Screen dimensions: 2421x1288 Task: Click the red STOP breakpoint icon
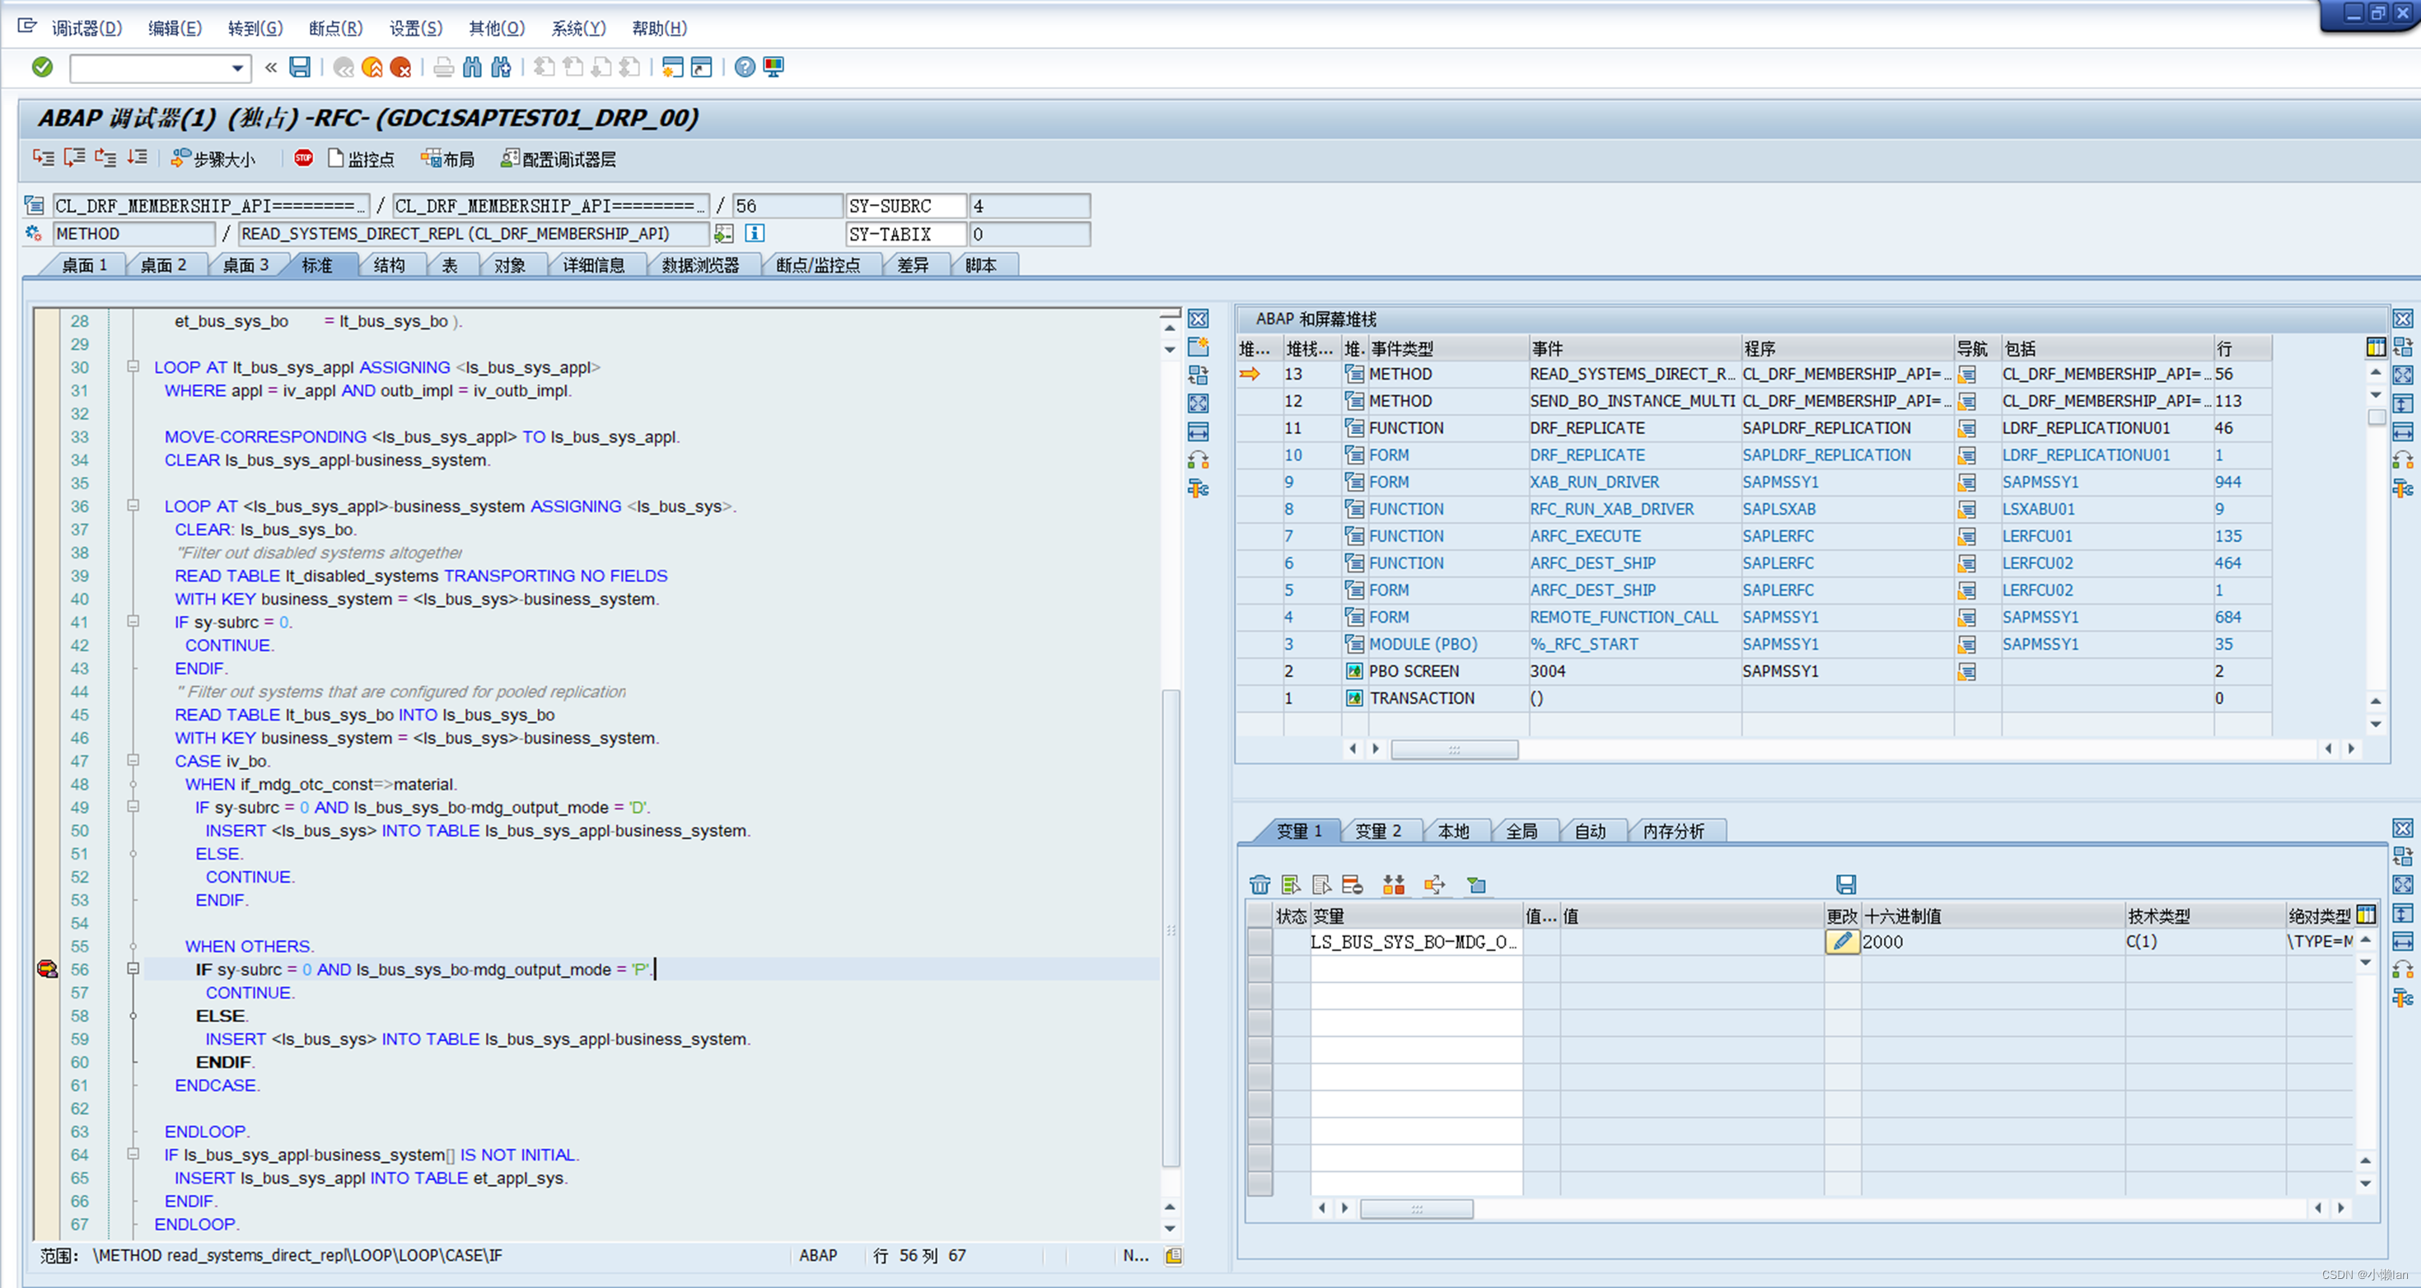[x=302, y=158]
